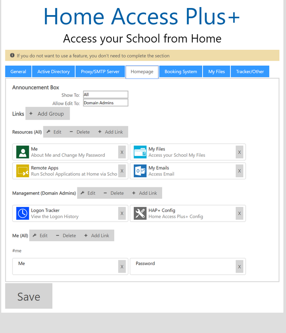Edit the Resources (All) group
Image resolution: width=286 pixels, height=333 pixels.
54,132
